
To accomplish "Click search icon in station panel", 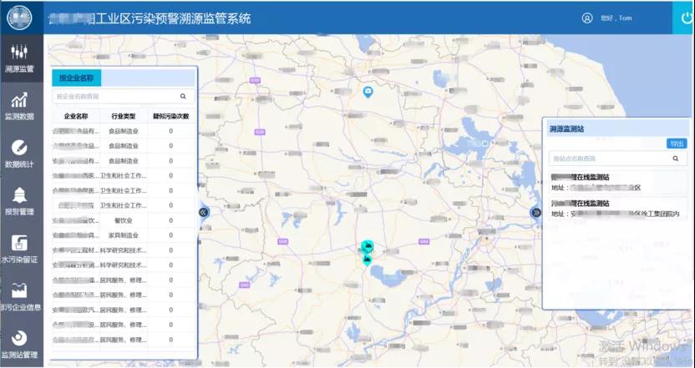I will 676,158.
